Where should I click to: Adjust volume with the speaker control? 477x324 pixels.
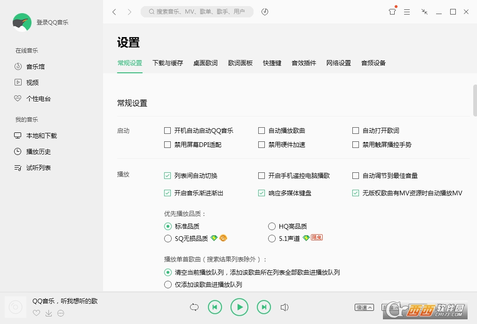point(285,307)
